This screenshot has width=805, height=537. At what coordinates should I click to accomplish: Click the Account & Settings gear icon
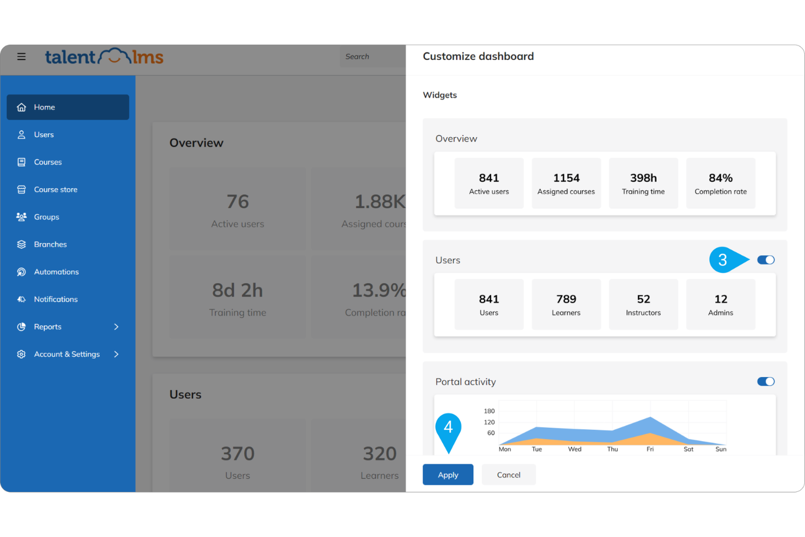click(21, 354)
